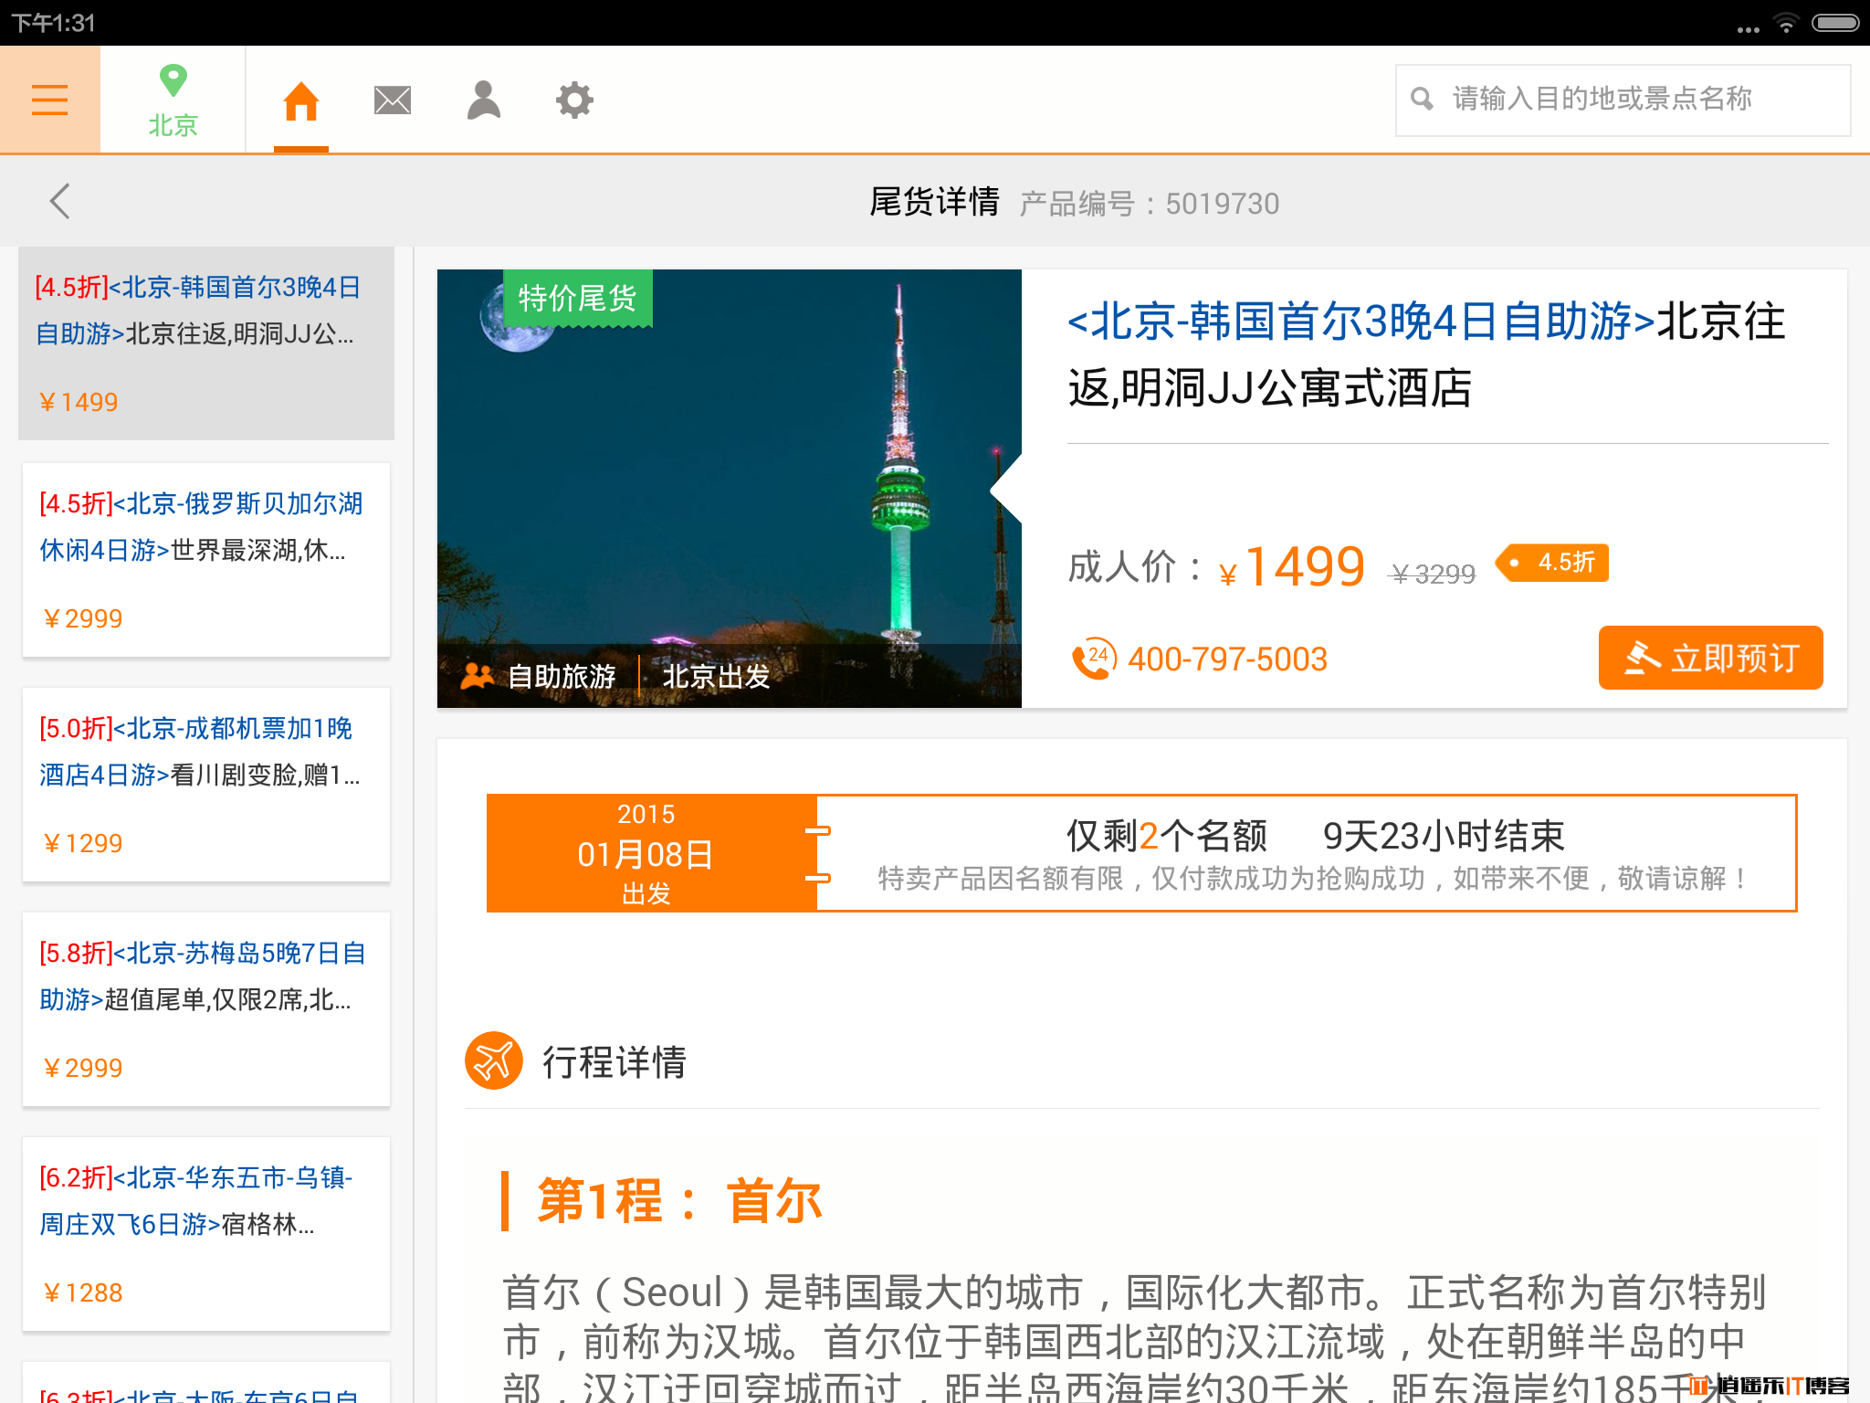1870x1403 pixels.
Task: Open the settings gear tab
Action: pyautogui.click(x=574, y=100)
